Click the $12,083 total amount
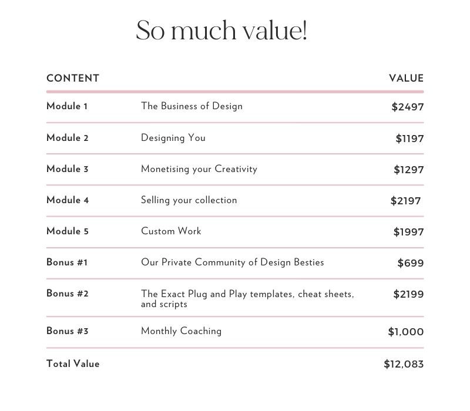Image resolution: width=470 pixels, height=411 pixels. tap(404, 364)
